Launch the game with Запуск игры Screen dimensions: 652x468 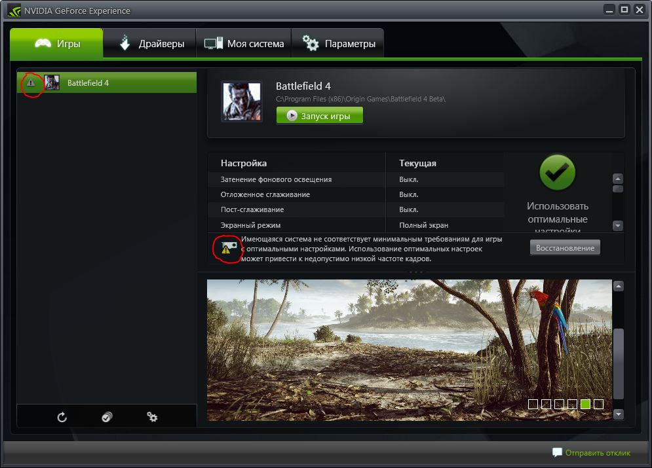[x=319, y=115]
